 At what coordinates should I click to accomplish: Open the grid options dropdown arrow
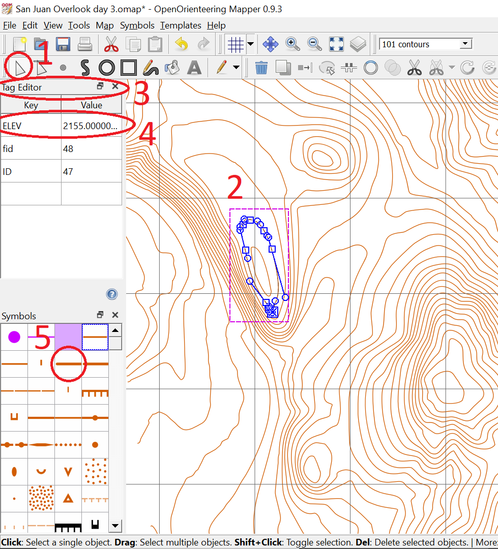click(x=250, y=44)
